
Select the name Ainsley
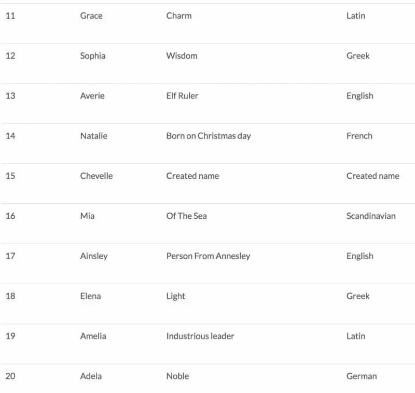94,256
